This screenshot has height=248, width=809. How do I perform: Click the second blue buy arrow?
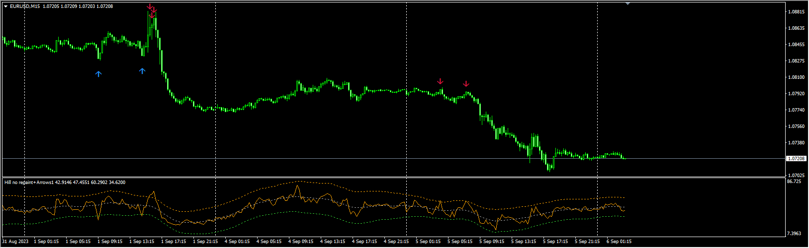click(142, 71)
